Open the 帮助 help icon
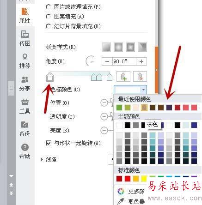Screen dimensions: 202x205 tap(25, 151)
